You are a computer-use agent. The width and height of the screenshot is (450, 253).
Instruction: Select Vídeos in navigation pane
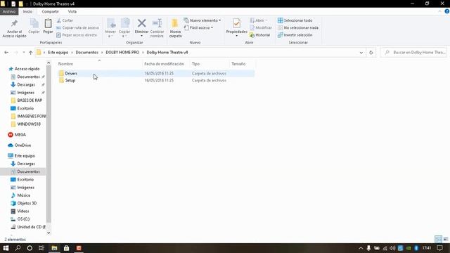click(x=23, y=211)
